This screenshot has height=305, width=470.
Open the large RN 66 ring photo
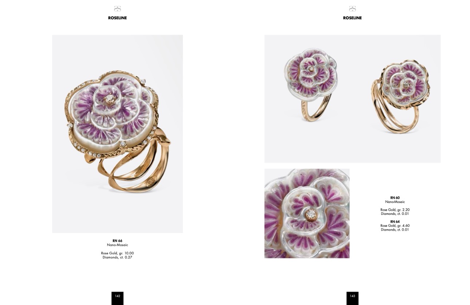pos(117,134)
